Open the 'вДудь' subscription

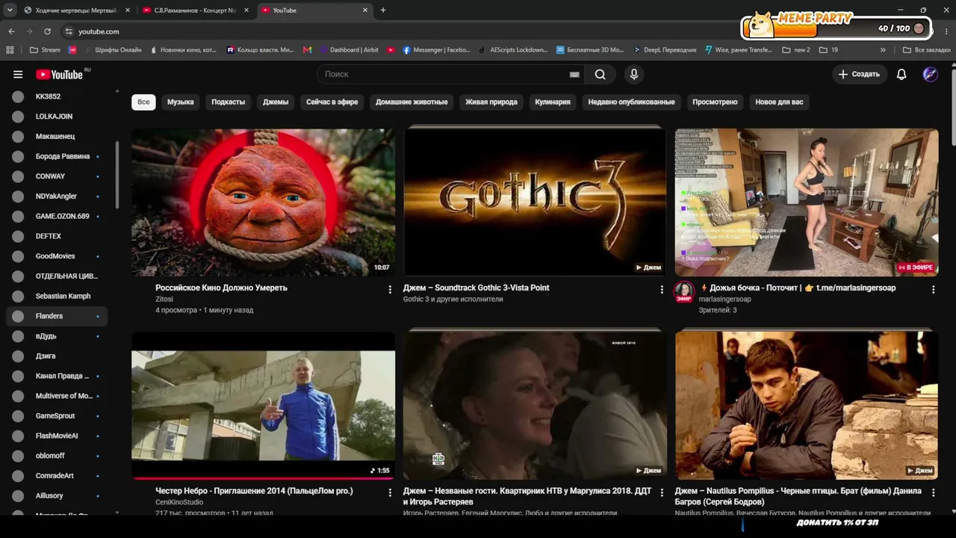(56, 336)
